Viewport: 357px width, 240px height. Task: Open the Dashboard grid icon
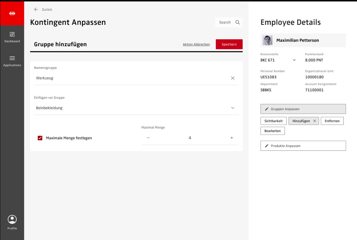coord(12,34)
